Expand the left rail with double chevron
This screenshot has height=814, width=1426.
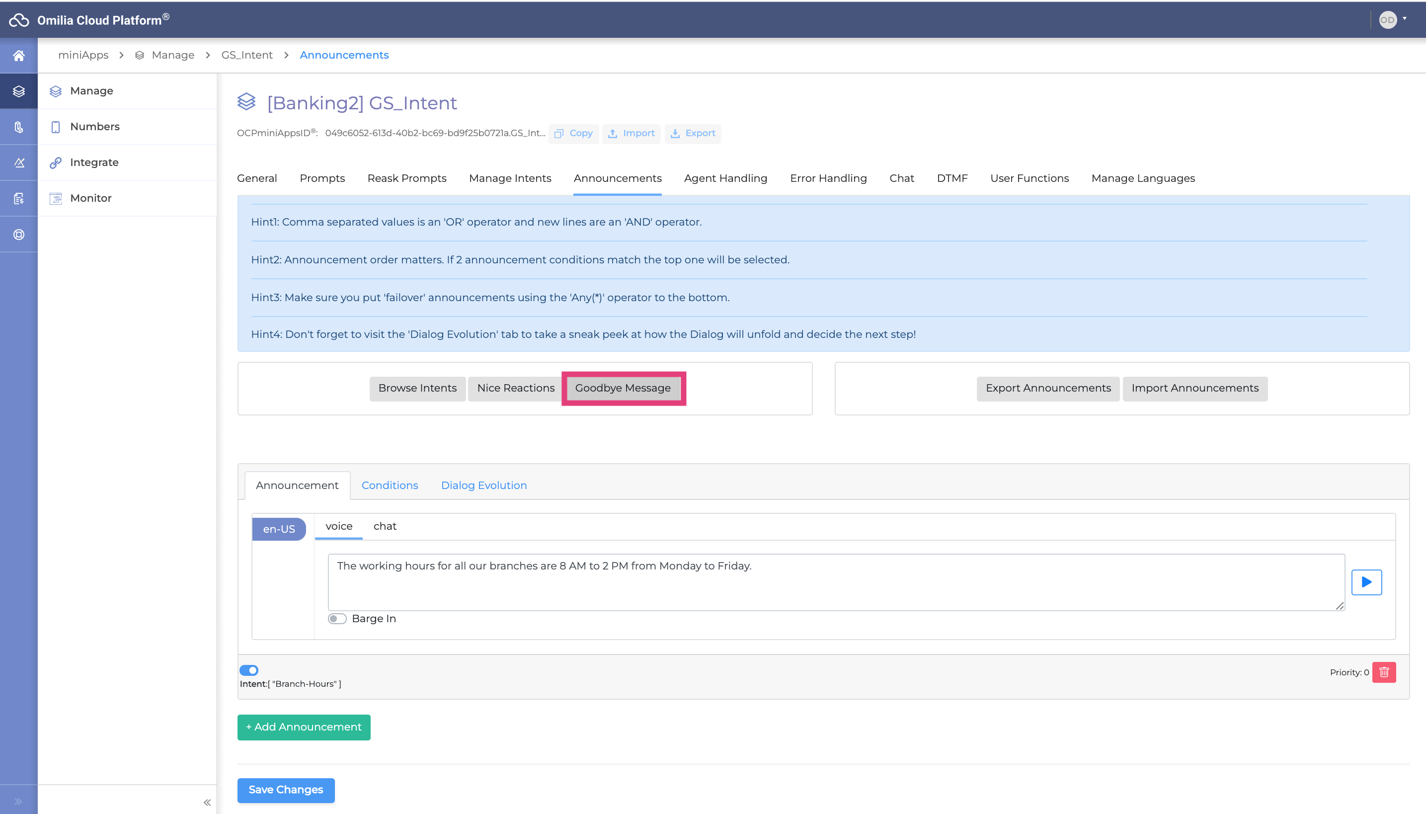point(18,801)
